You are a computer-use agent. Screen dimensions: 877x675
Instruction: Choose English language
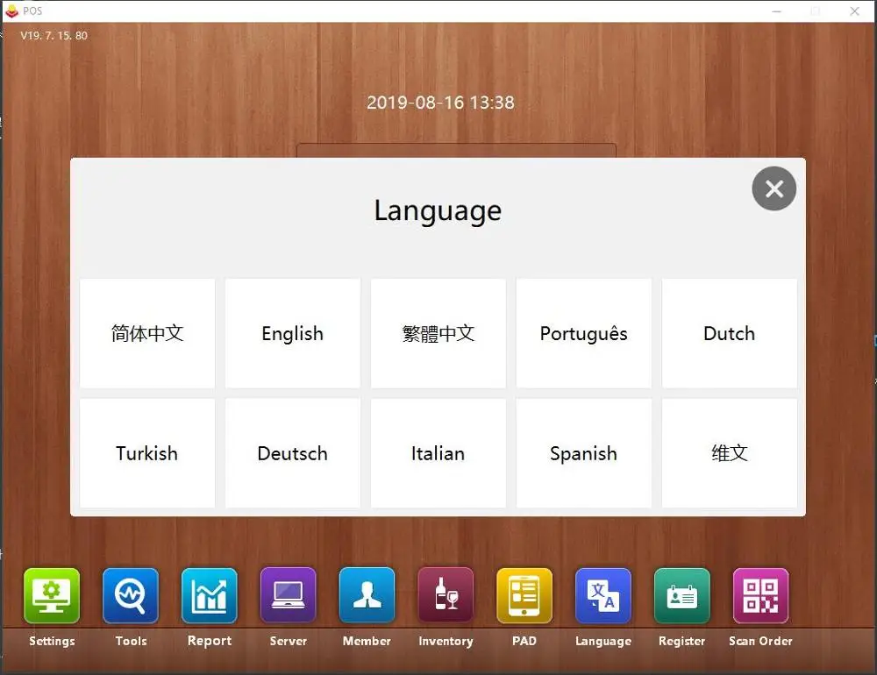point(293,333)
